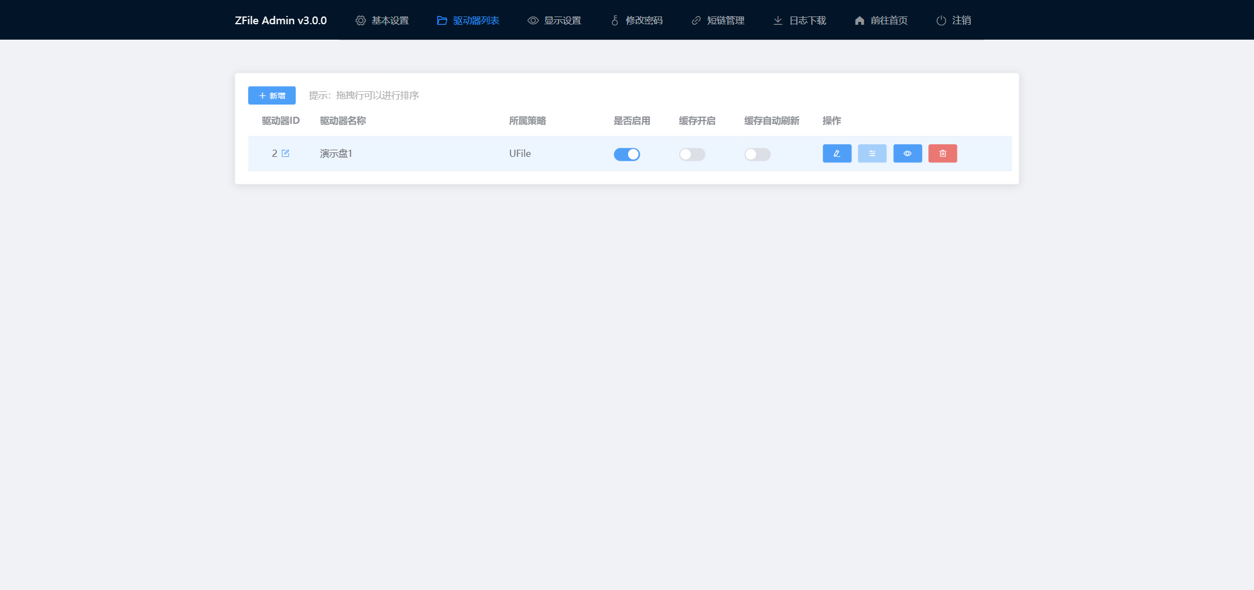1254x590 pixels.
Task: Click the eye preview button for 演示盘1
Action: pos(908,154)
